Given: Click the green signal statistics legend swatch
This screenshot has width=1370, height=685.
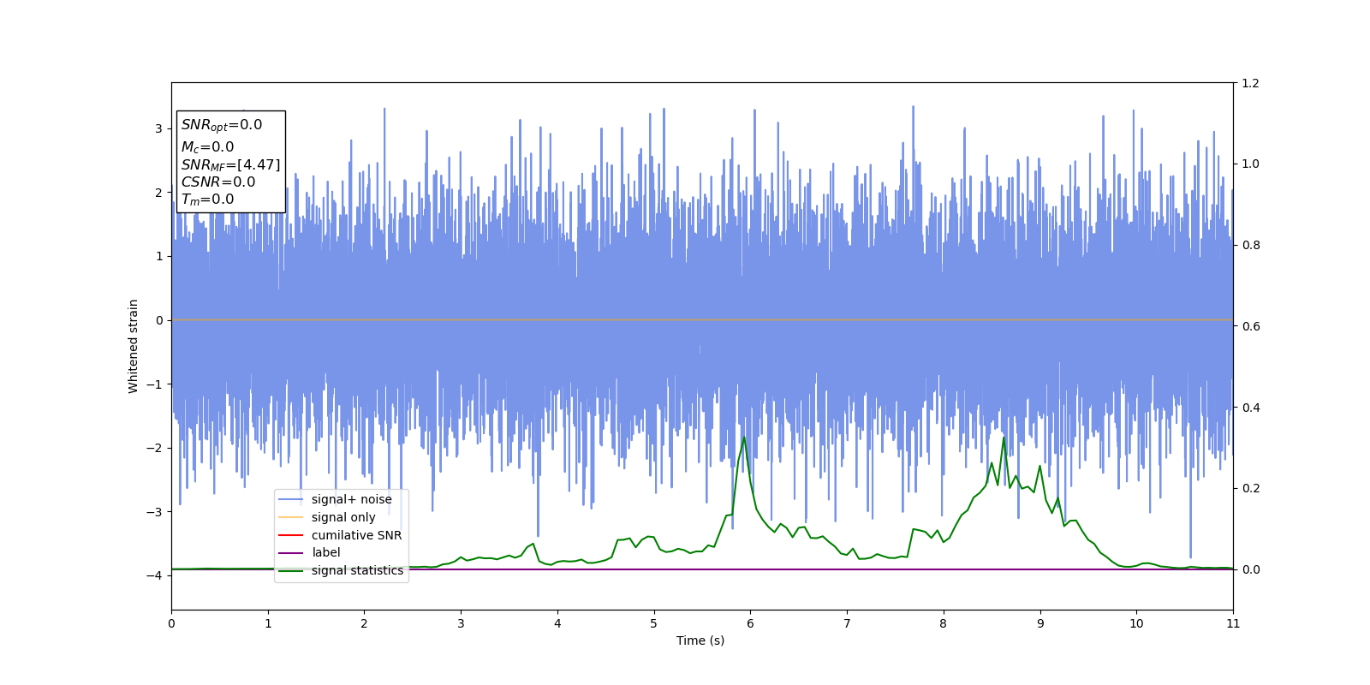Looking at the screenshot, I should 291,570.
